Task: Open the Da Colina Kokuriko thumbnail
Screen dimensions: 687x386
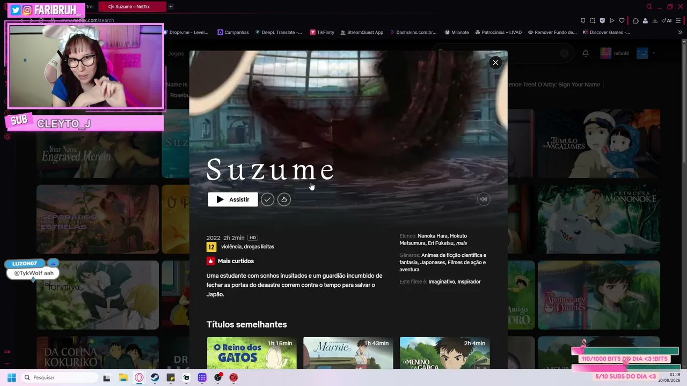Action: [98, 353]
